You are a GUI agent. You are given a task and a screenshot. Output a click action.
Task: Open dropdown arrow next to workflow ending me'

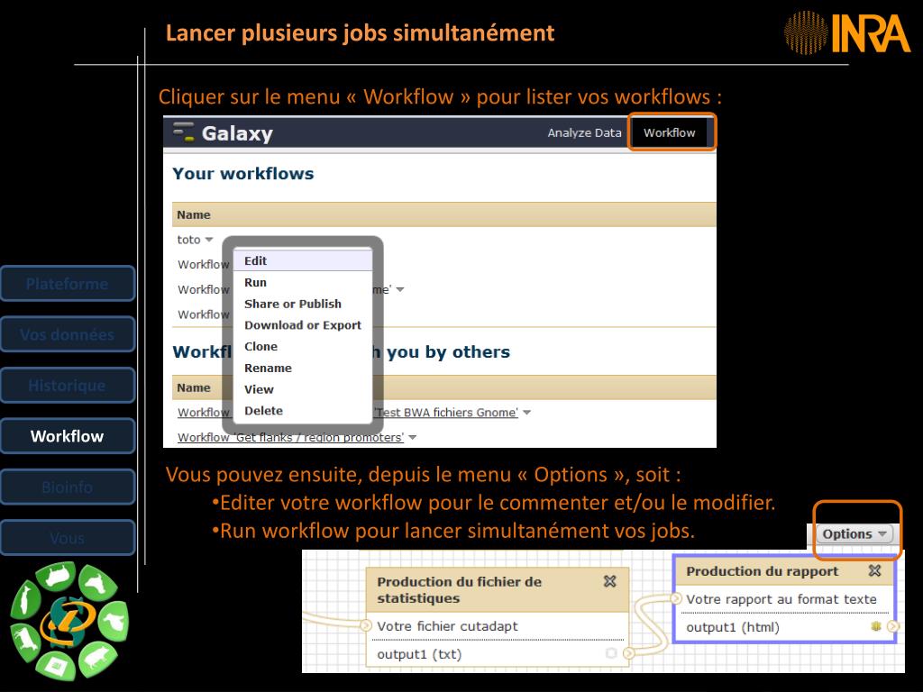(400, 289)
